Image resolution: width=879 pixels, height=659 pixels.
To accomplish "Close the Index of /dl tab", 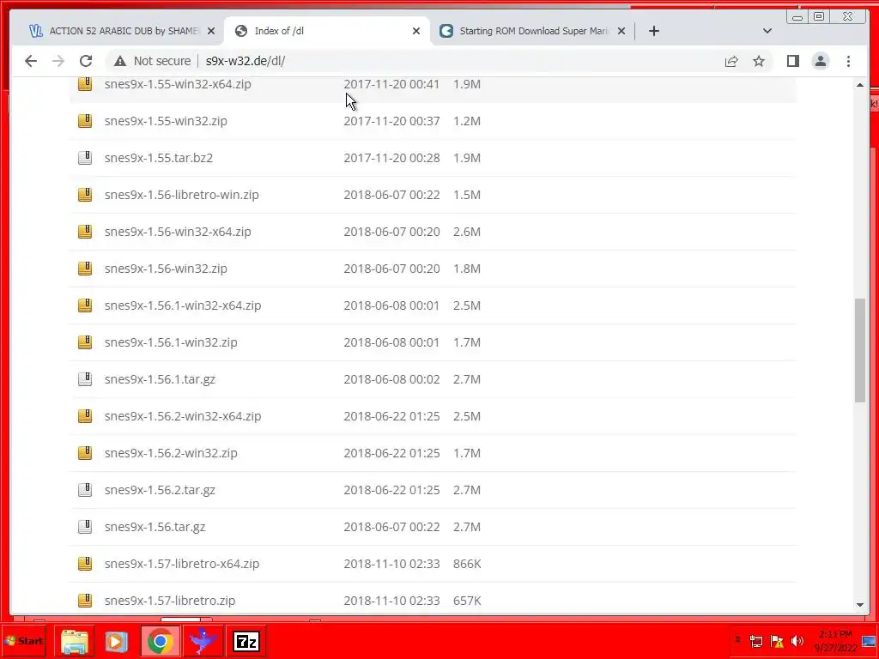I will (x=416, y=31).
